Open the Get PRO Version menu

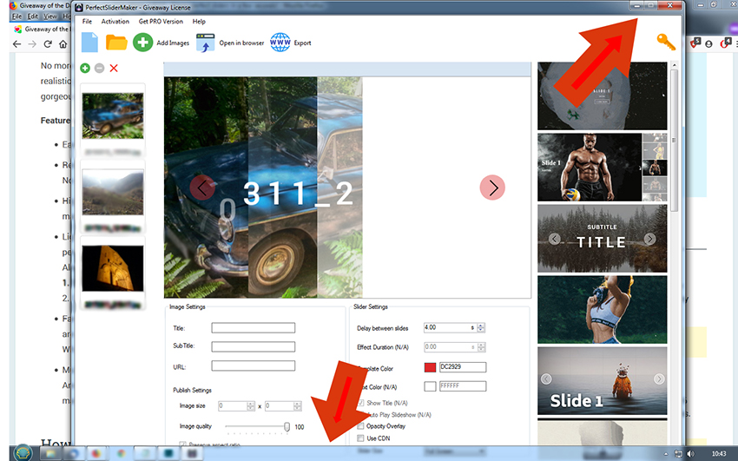point(161,22)
